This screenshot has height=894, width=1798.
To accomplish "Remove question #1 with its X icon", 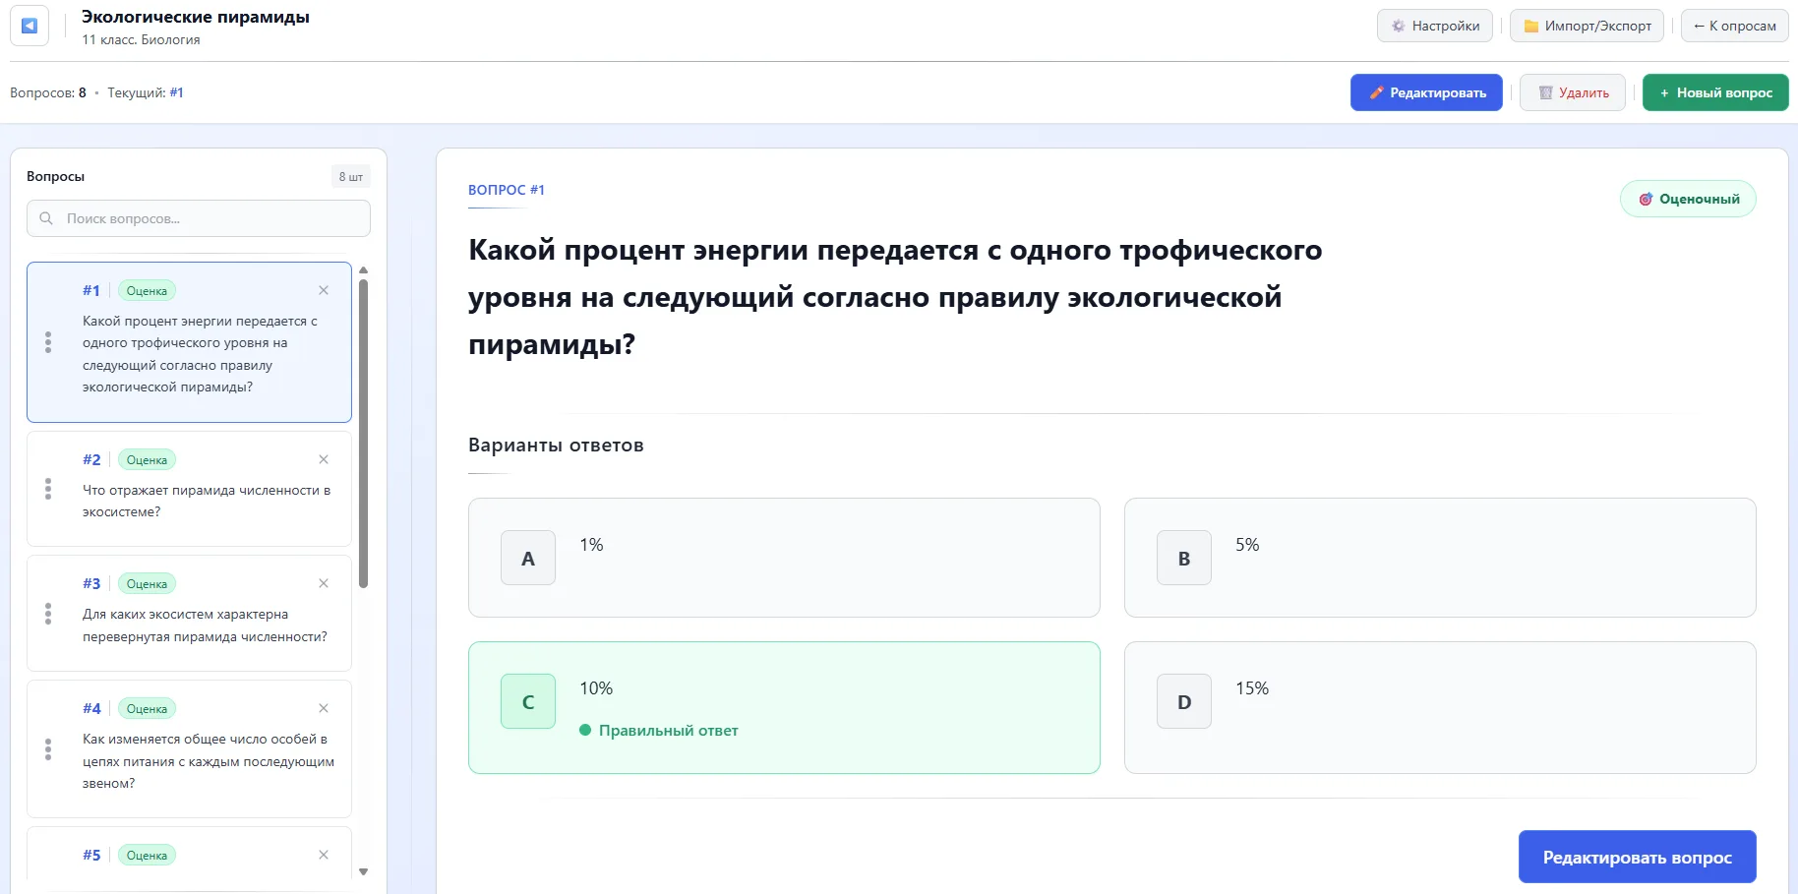I will [324, 290].
